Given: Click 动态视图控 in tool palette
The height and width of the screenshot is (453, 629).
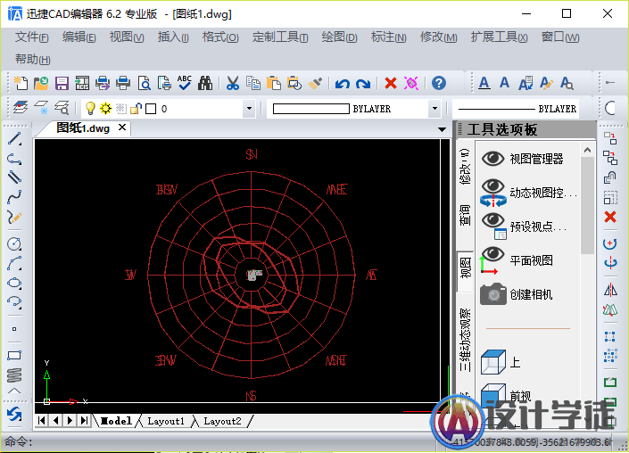Looking at the screenshot, I should click(530, 193).
